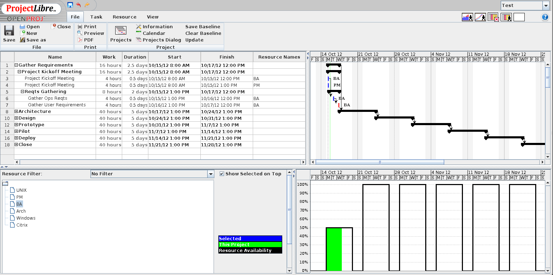Screen dimensions: 553x275
Task: Click the Gantt chart horizontal scrollbar
Action: pos(380,162)
